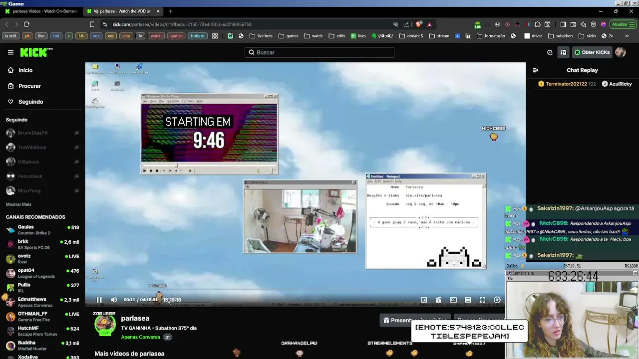Viewport: 639px width, 359px height.
Task: Toggle mini player in video controls
Action: point(424,300)
